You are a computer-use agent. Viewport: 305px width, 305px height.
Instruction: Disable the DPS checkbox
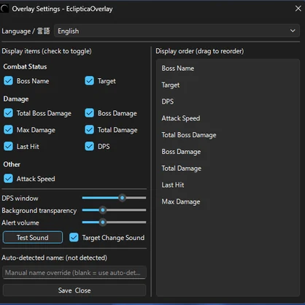click(x=89, y=146)
